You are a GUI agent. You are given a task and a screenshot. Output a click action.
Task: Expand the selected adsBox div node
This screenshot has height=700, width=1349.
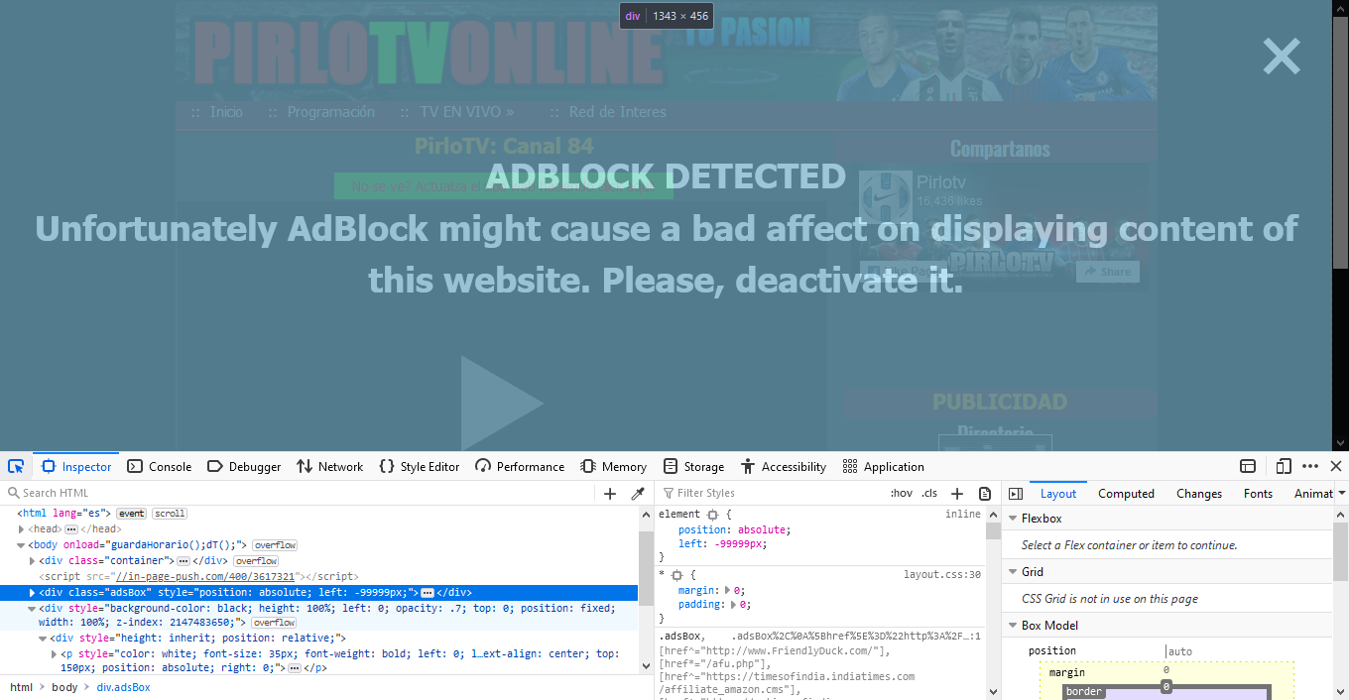point(32,592)
